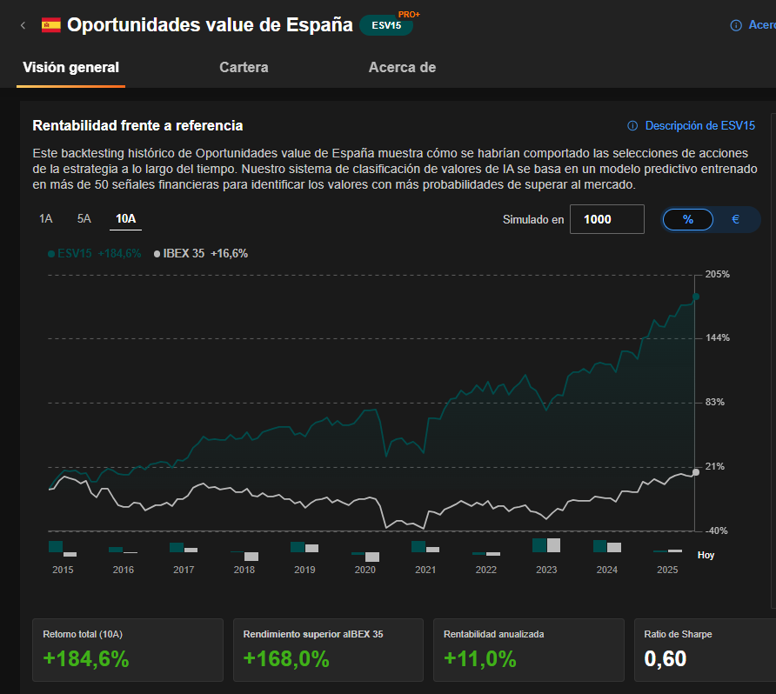Click the 2020 year label
This screenshot has height=694, width=776.
coord(365,570)
